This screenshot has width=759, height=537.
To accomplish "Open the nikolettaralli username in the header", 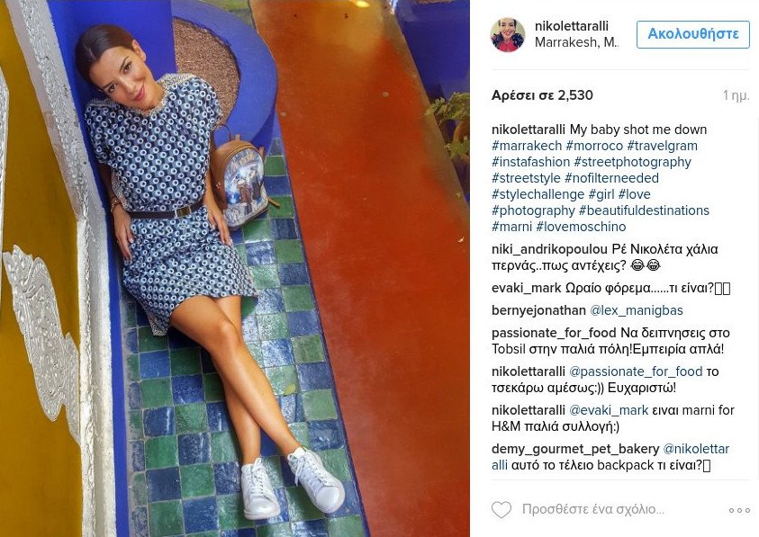I will click(571, 26).
